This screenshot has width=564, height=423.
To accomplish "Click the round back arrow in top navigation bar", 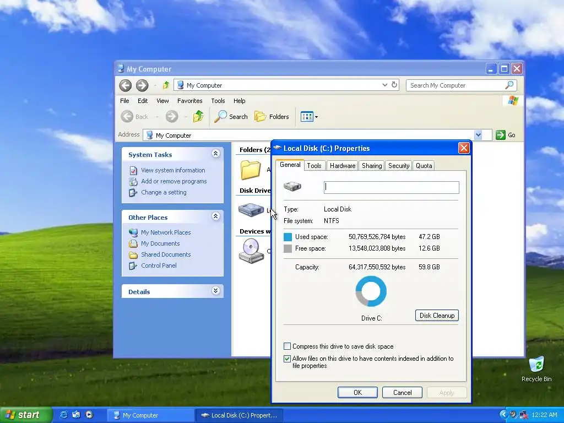I will point(126,85).
